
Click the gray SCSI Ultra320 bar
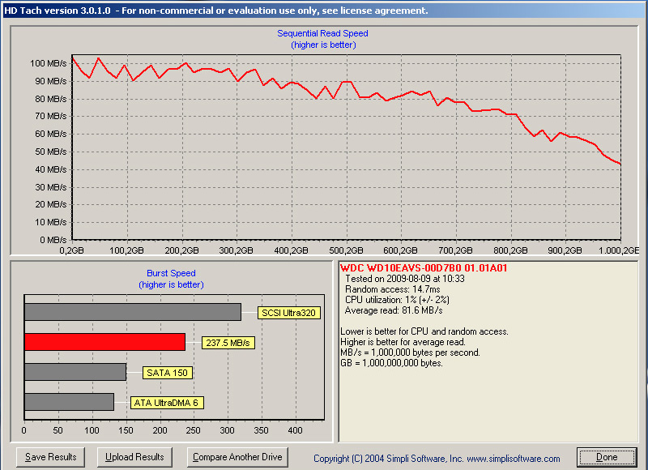[x=133, y=312]
